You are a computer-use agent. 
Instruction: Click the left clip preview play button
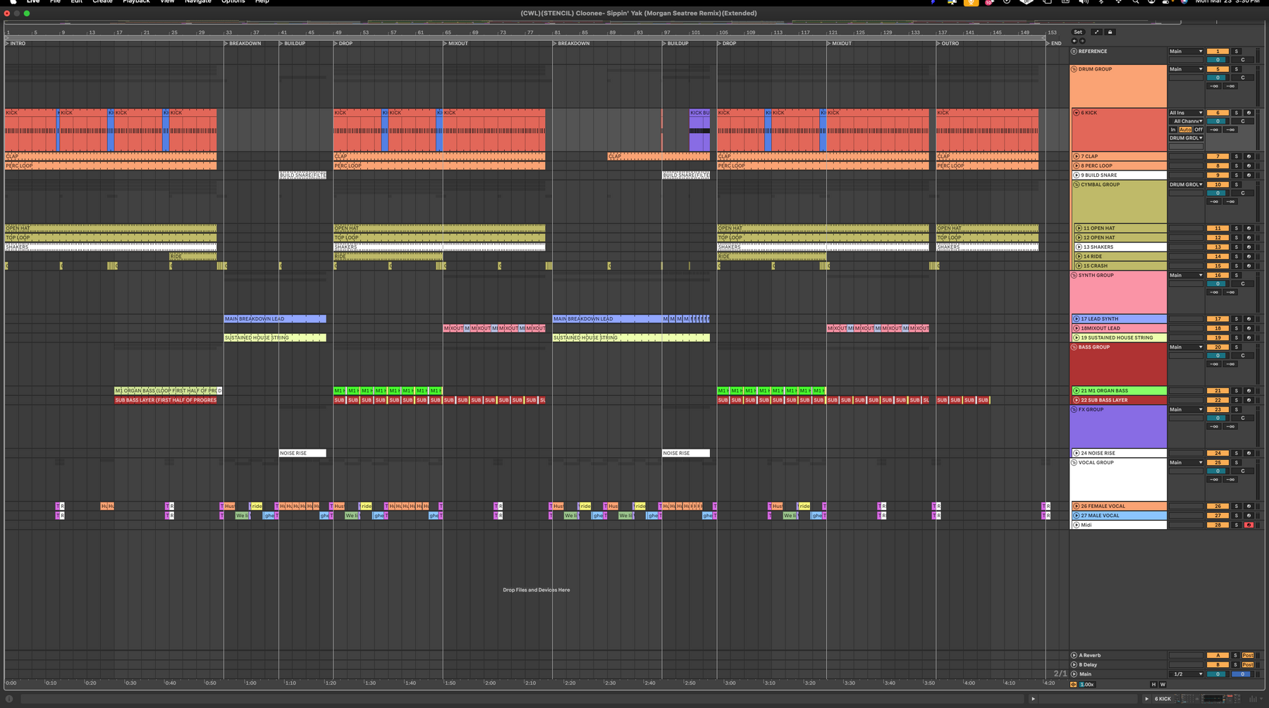coord(1034,699)
